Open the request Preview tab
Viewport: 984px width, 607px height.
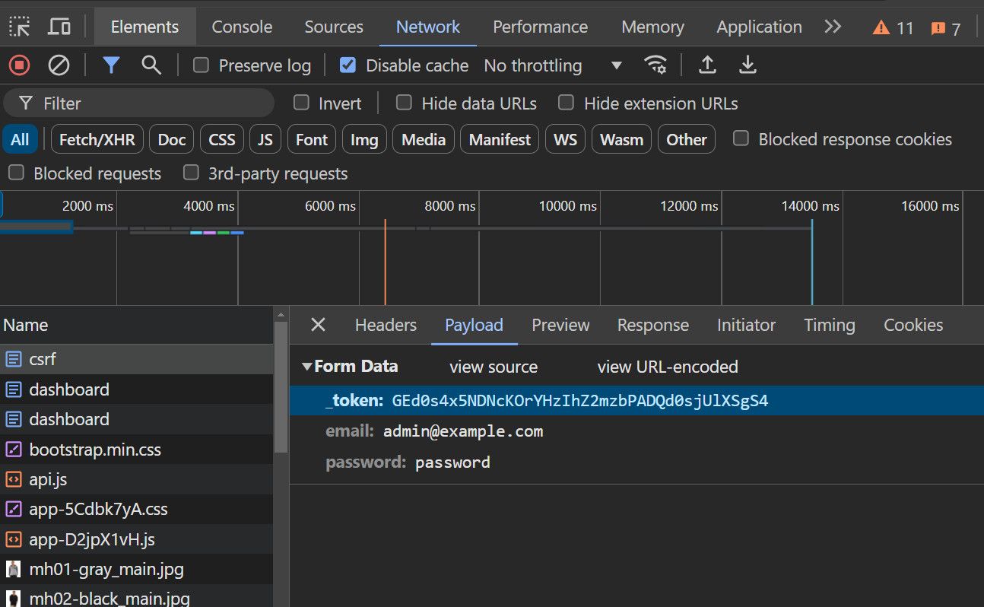coord(560,325)
